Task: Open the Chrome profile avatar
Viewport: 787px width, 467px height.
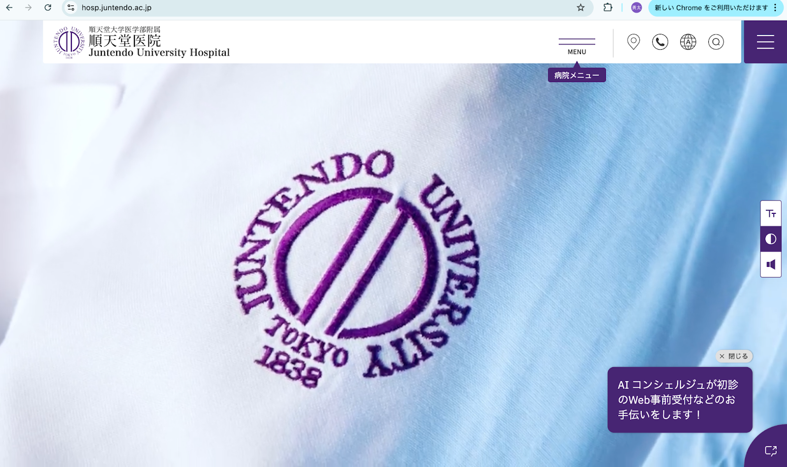Action: pyautogui.click(x=636, y=7)
